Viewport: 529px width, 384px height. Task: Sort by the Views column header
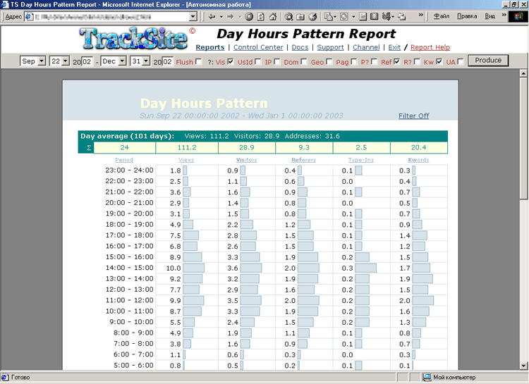point(186,160)
